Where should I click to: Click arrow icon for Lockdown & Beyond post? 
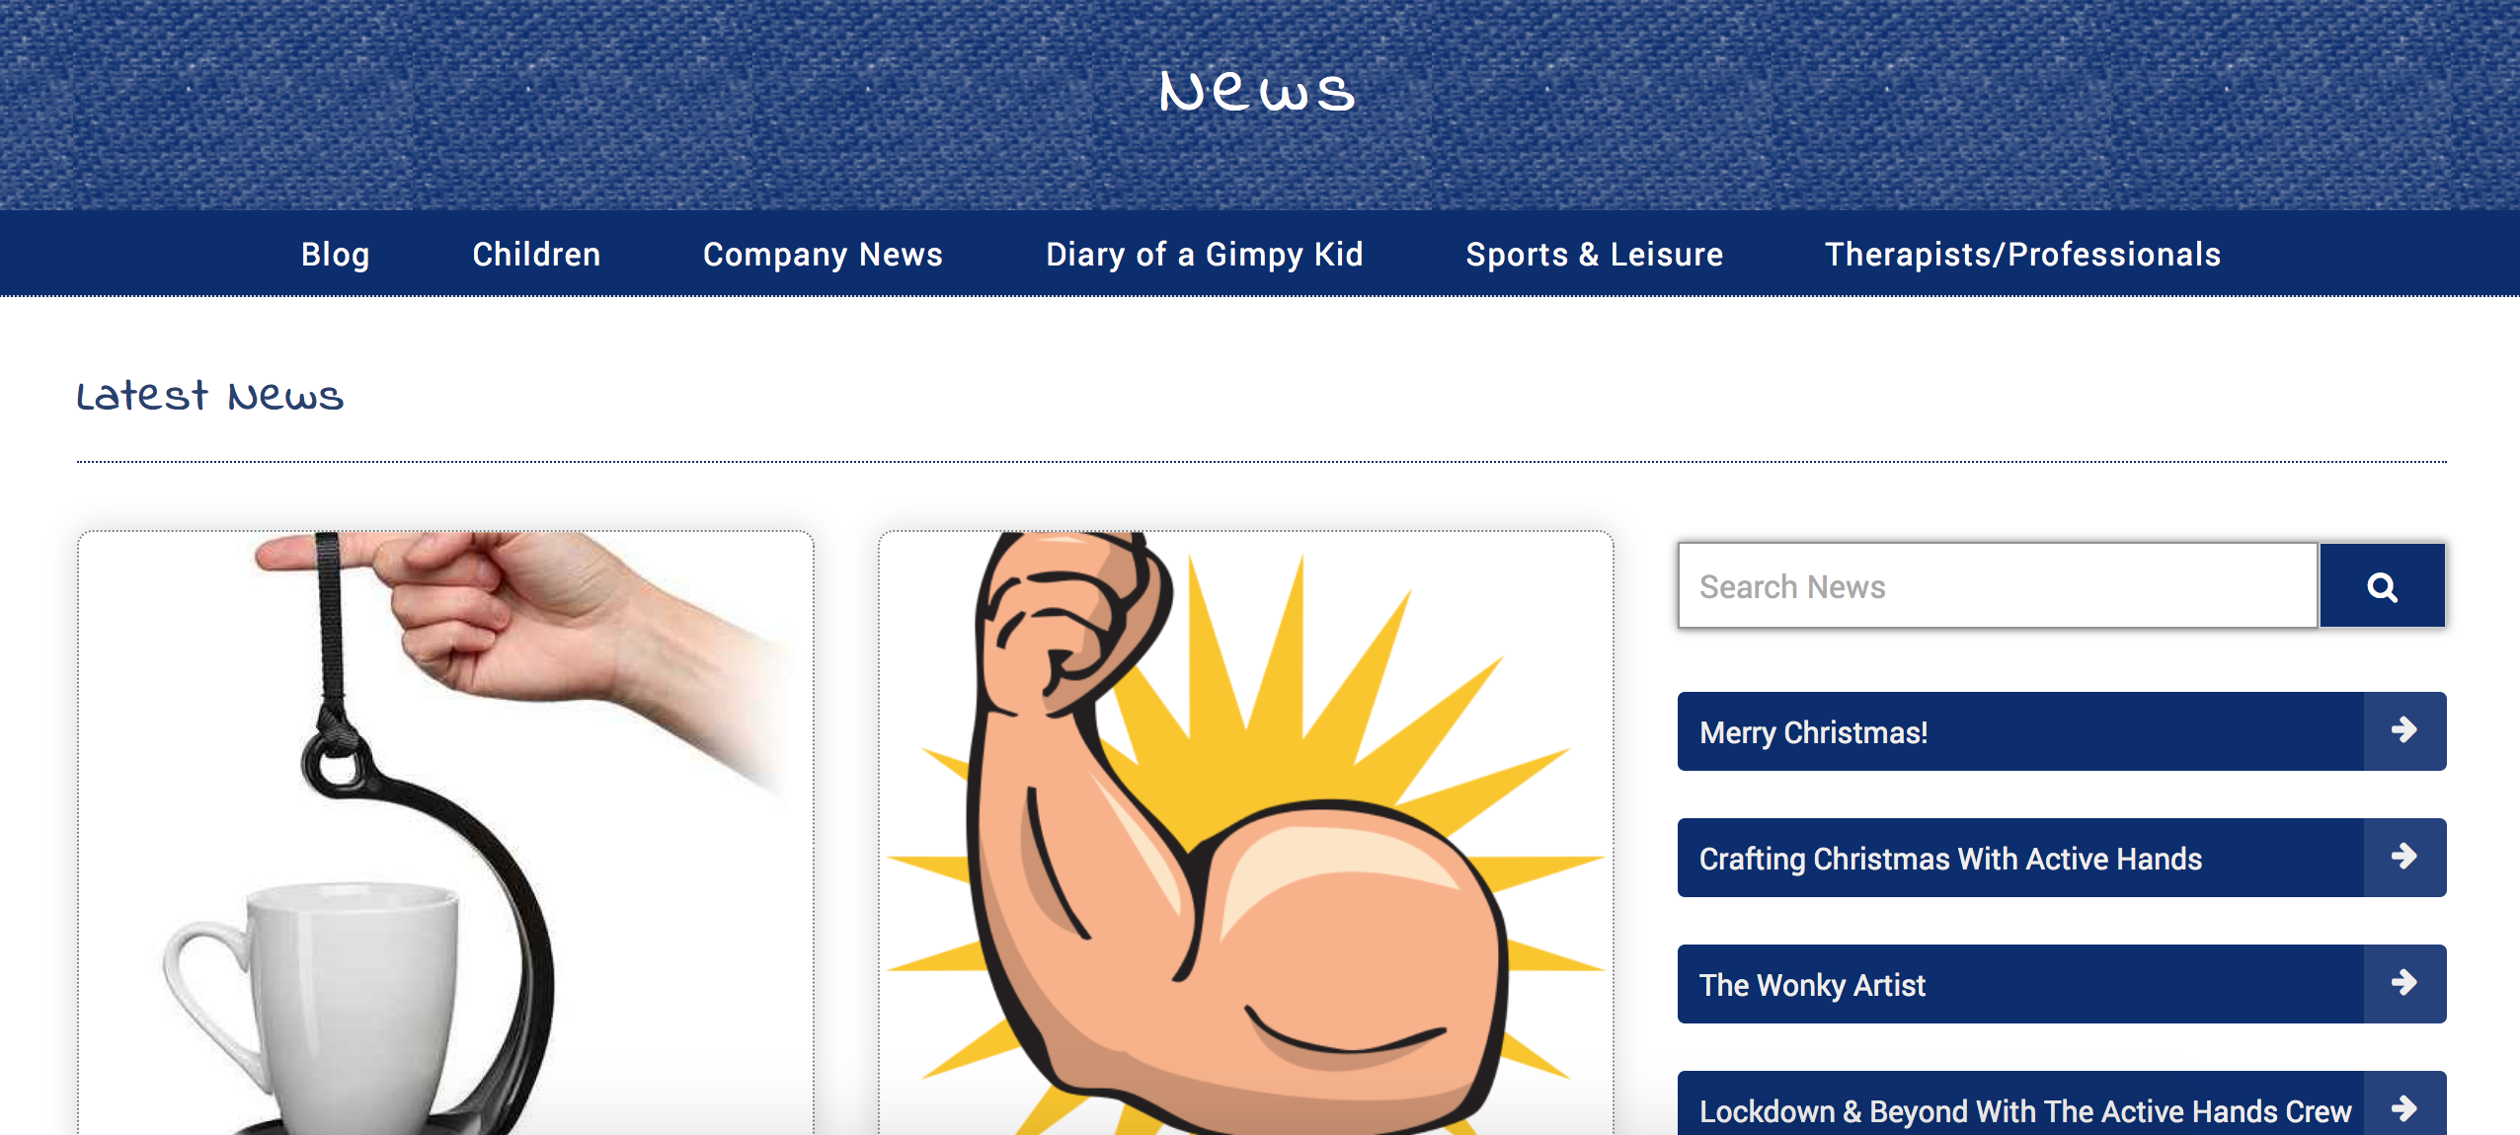[x=2404, y=1107]
